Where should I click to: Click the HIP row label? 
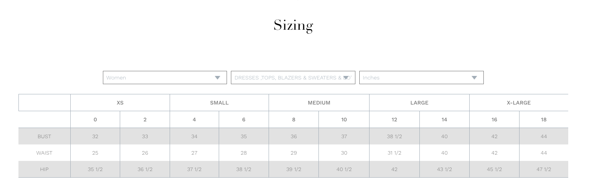coord(44,169)
